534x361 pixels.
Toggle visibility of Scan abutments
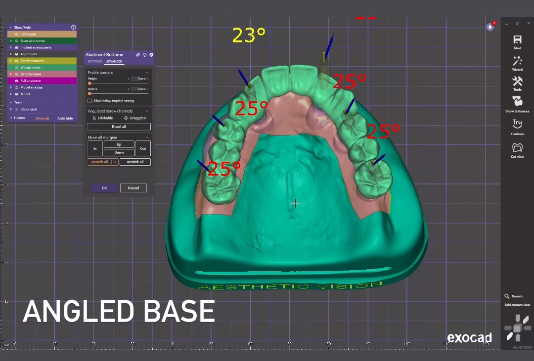[16, 41]
